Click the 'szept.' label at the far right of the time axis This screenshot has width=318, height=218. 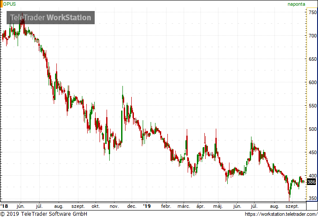[292, 207]
